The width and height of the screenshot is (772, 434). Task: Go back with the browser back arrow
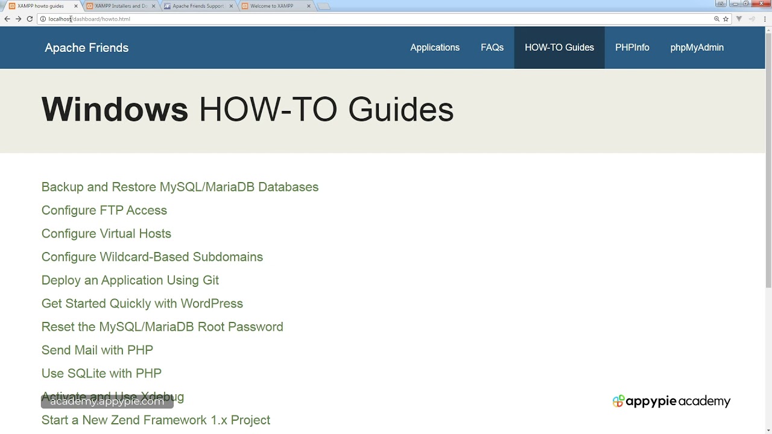click(x=7, y=19)
